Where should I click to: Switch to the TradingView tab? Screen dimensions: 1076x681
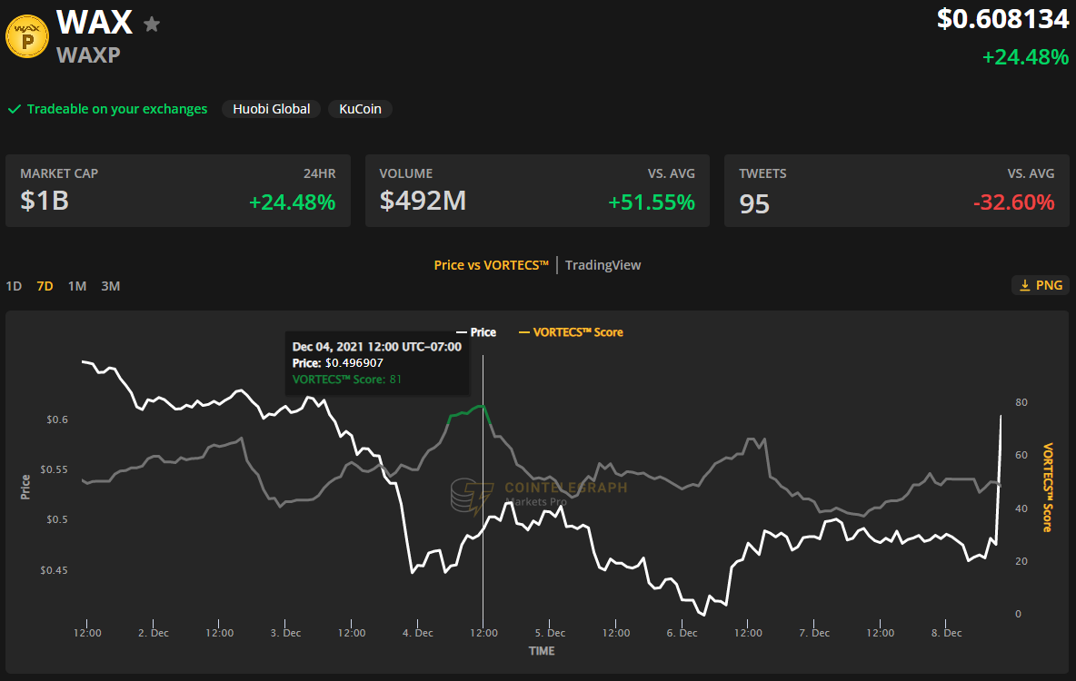tap(603, 264)
